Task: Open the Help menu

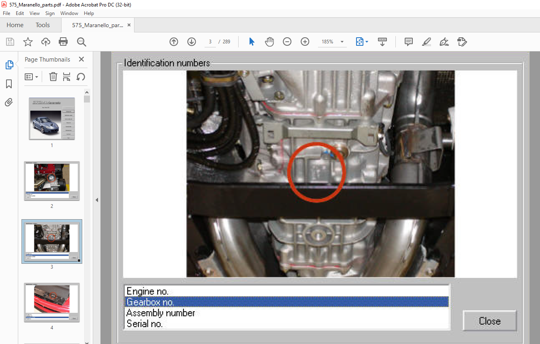Action: 89,13
